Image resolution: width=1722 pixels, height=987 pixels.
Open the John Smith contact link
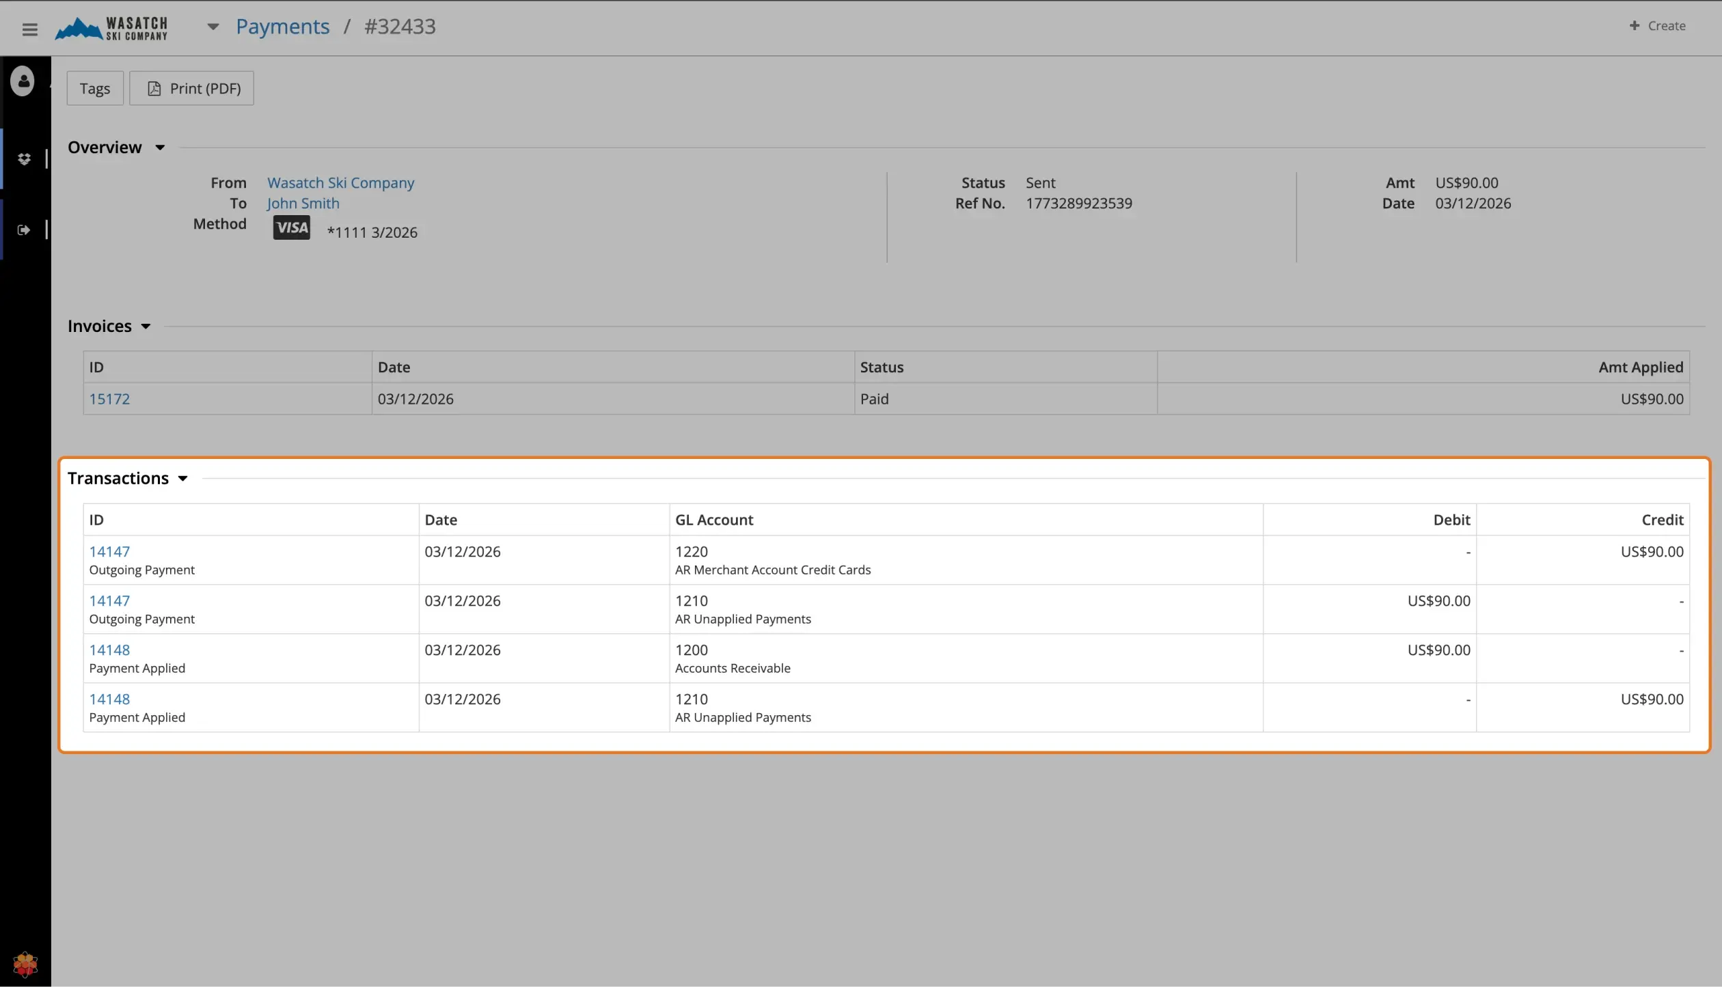[303, 204]
